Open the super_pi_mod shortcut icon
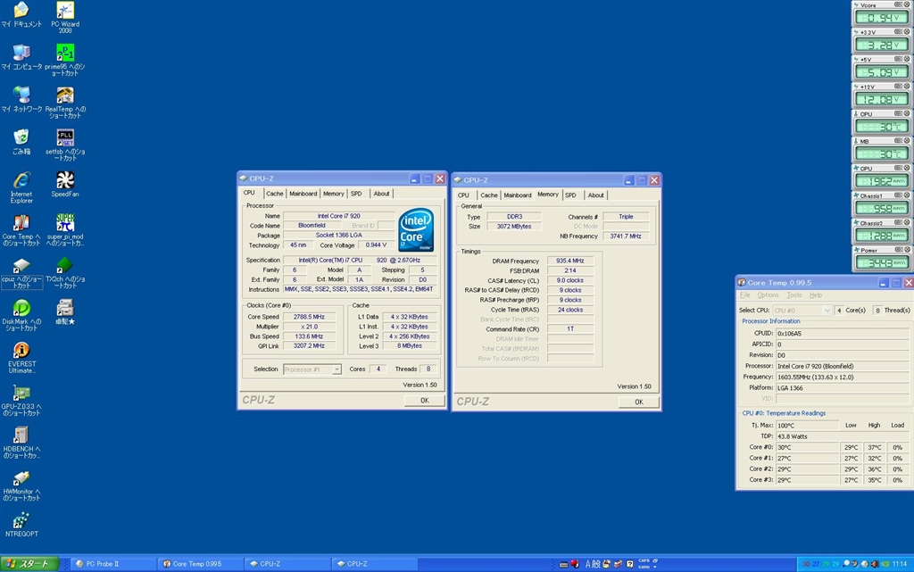The height and width of the screenshot is (572, 914). [x=65, y=223]
